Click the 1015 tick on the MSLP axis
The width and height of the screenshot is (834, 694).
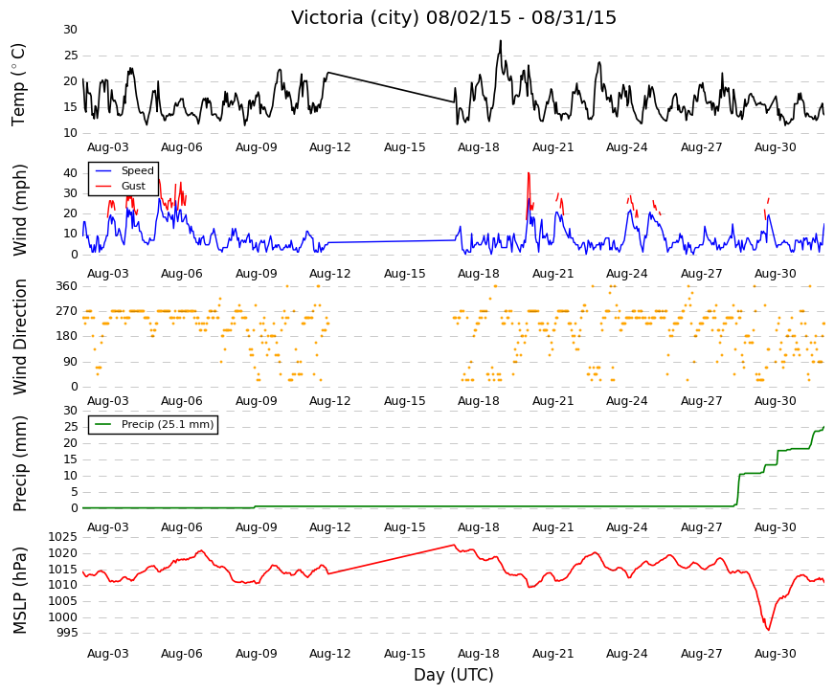pos(63,570)
